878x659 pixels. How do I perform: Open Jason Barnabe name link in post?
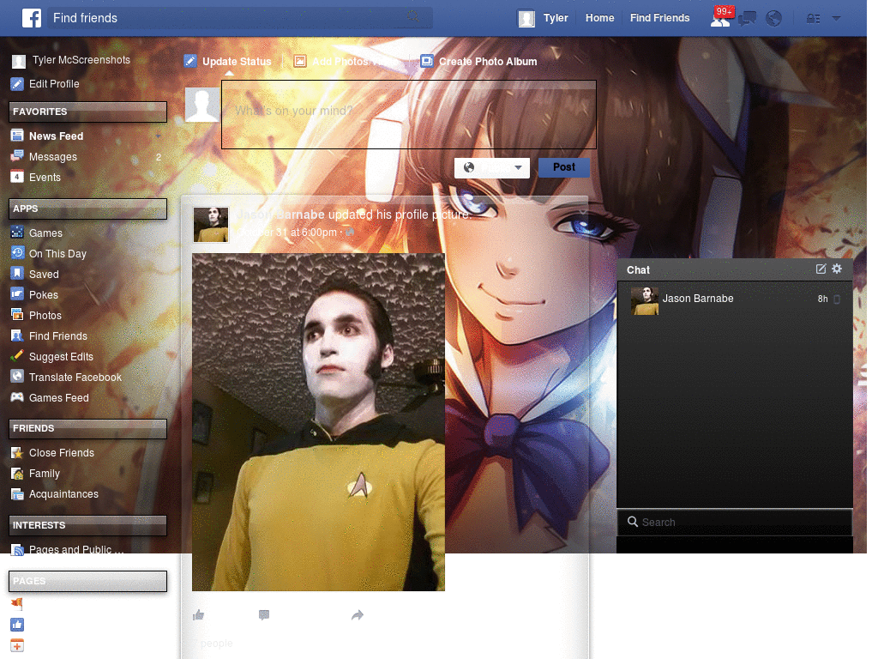click(280, 215)
